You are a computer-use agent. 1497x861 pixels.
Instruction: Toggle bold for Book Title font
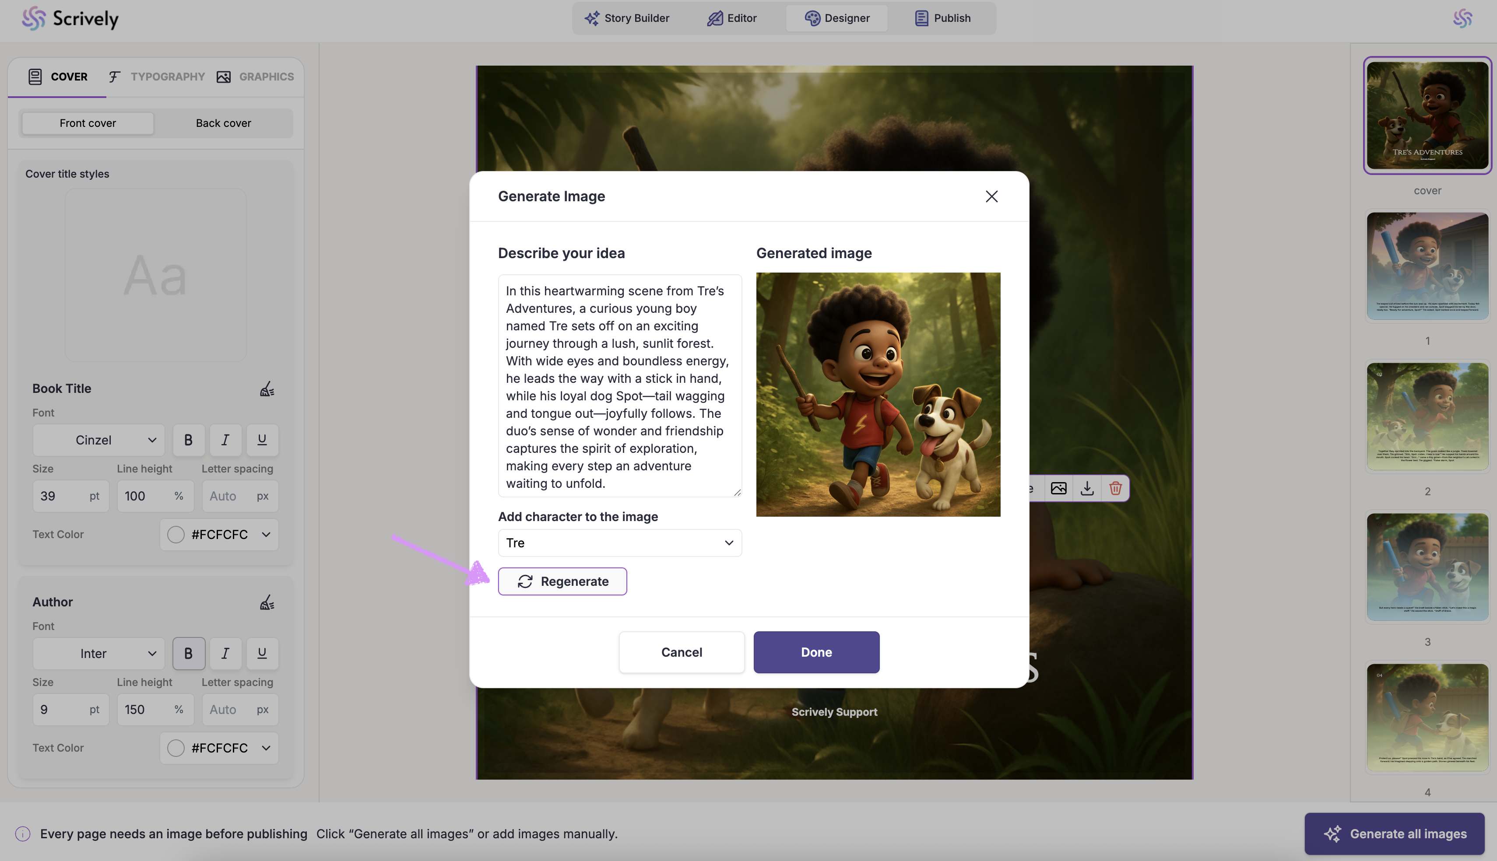coord(188,440)
